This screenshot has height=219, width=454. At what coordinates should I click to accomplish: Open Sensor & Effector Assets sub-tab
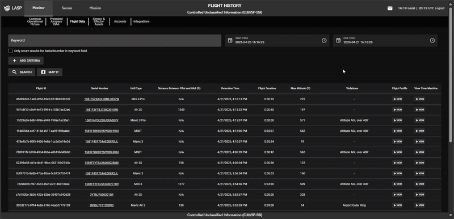coord(99,22)
